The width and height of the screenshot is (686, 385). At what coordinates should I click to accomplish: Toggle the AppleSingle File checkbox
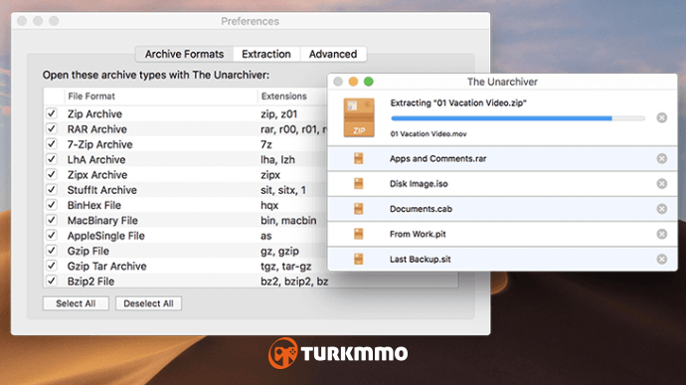click(x=52, y=235)
